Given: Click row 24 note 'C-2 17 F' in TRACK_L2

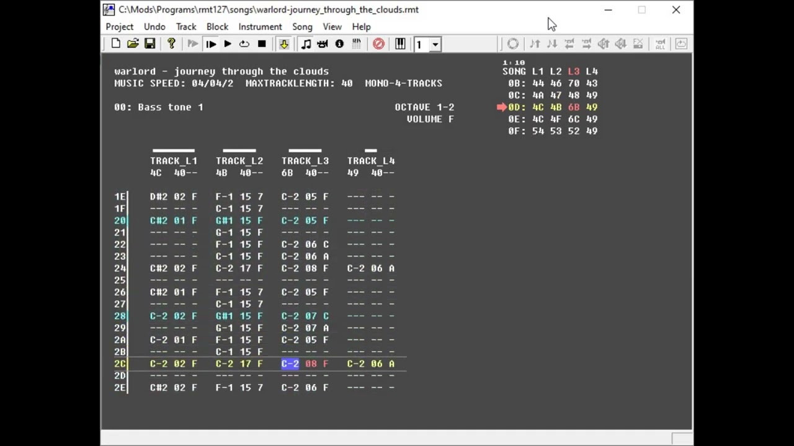Looking at the screenshot, I should pyautogui.click(x=239, y=268).
